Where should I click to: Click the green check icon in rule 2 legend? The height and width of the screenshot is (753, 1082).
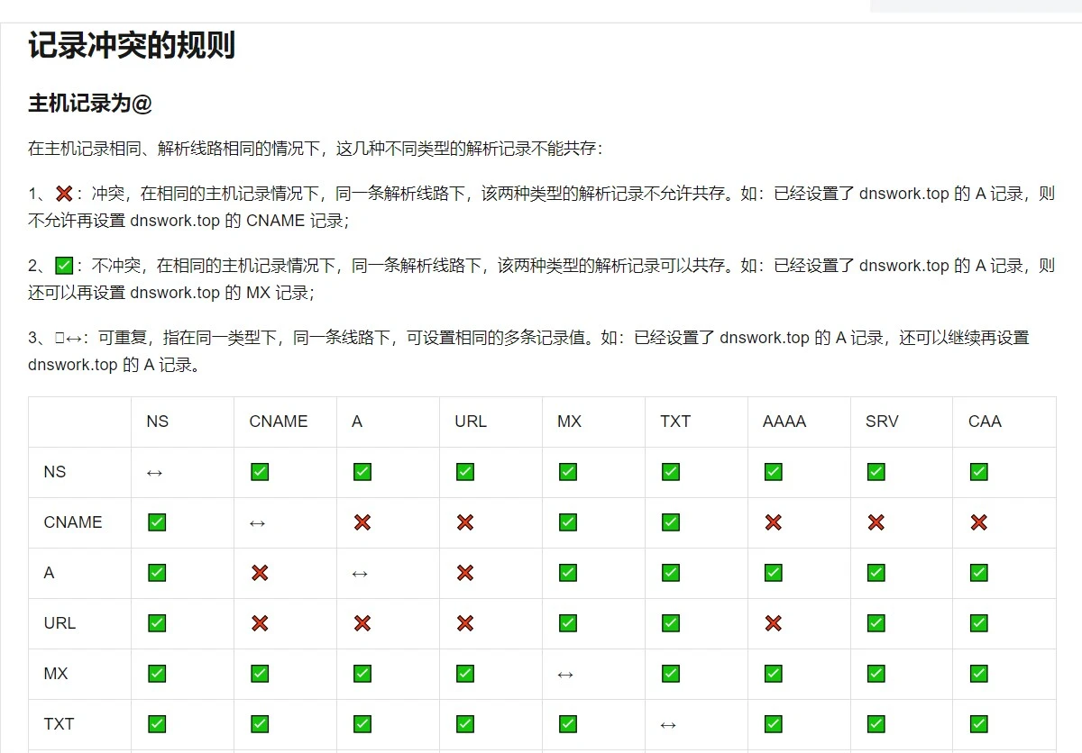64,266
